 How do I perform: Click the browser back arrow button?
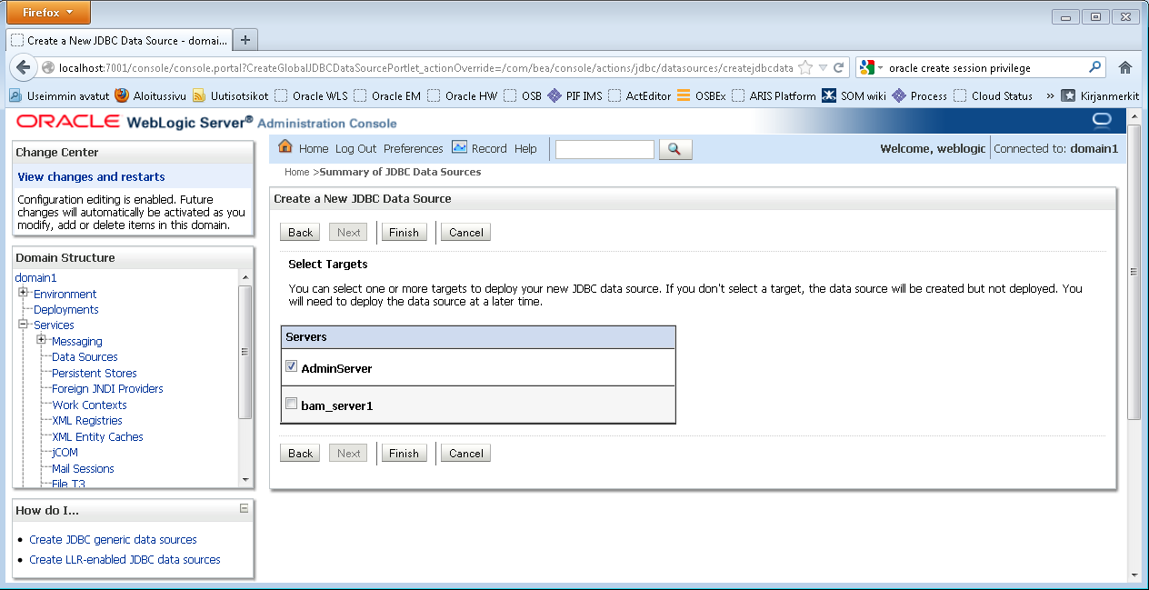(x=25, y=67)
